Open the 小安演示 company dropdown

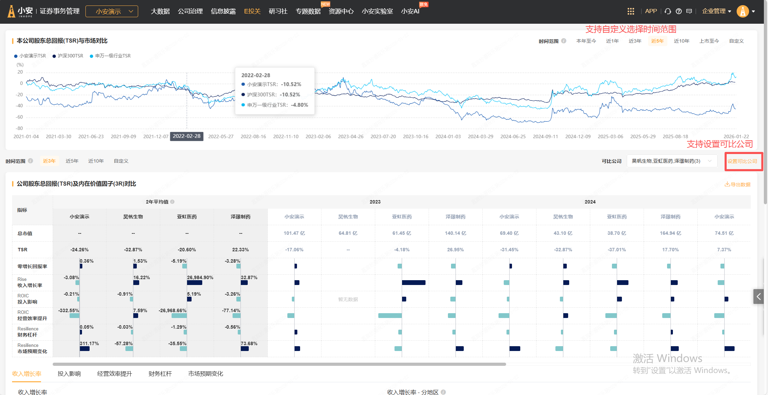click(112, 11)
